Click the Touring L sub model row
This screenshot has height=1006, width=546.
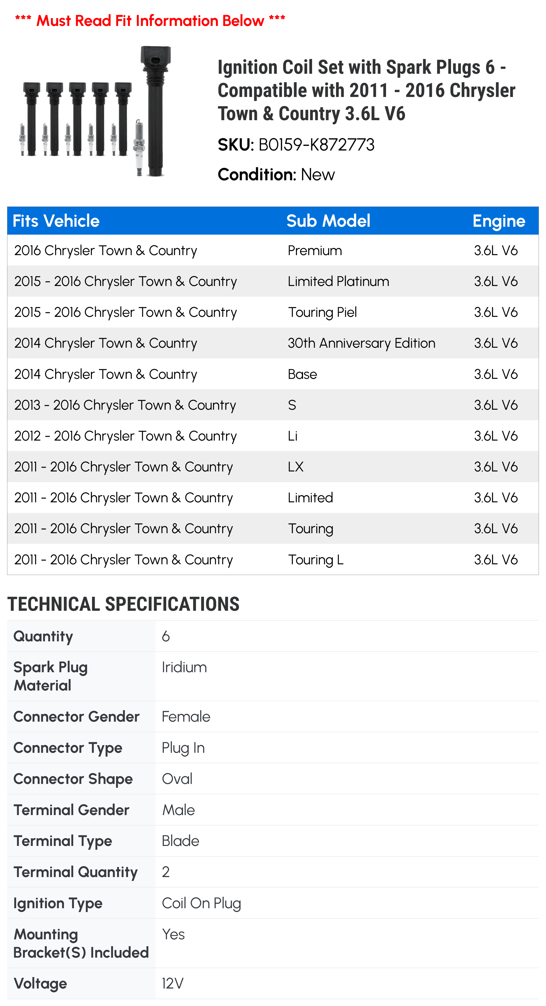(x=273, y=559)
